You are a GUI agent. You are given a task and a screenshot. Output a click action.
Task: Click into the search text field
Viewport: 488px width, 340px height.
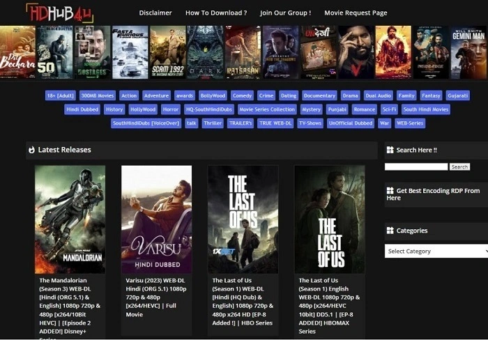(415, 167)
